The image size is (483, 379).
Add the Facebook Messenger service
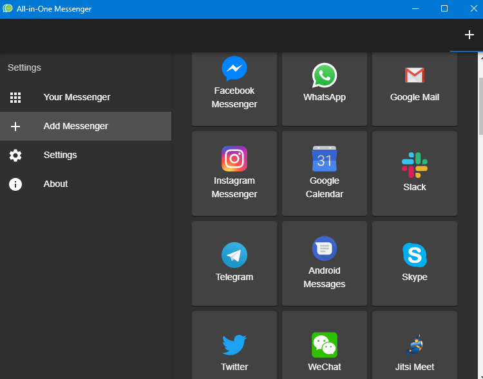(234, 89)
